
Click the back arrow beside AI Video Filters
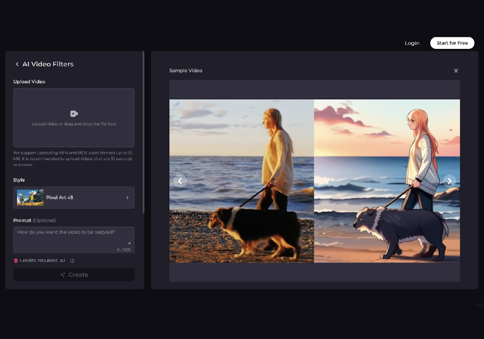coord(17,64)
